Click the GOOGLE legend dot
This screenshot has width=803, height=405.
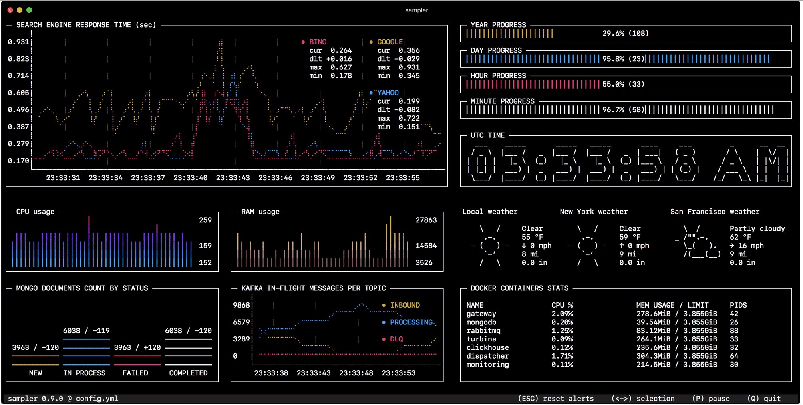pyautogui.click(x=371, y=42)
